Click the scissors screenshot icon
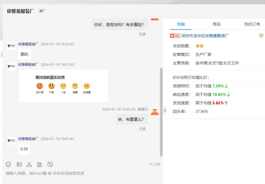 click(x=29, y=164)
